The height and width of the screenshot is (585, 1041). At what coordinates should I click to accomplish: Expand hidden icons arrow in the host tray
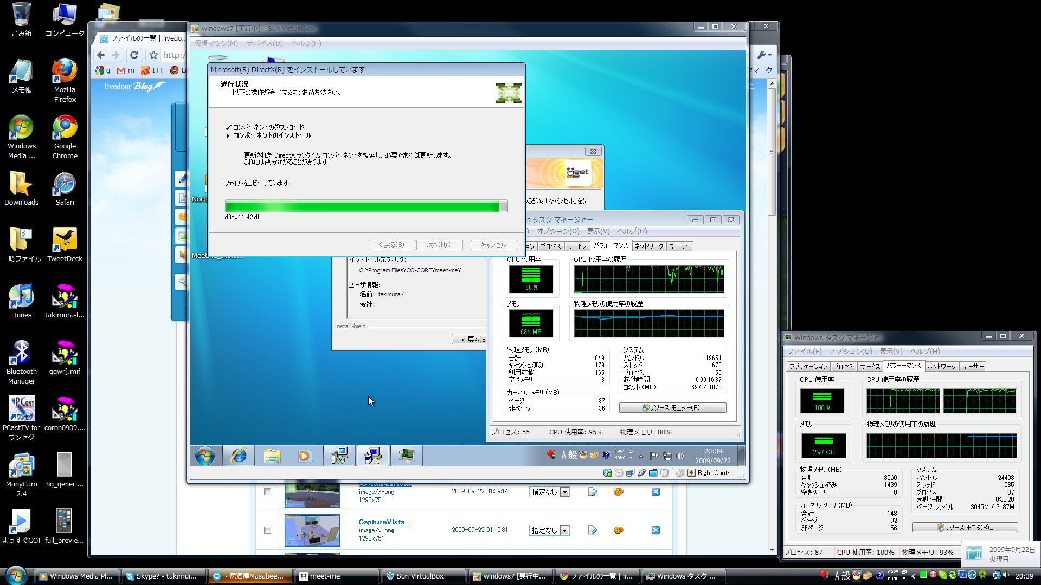[x=914, y=576]
